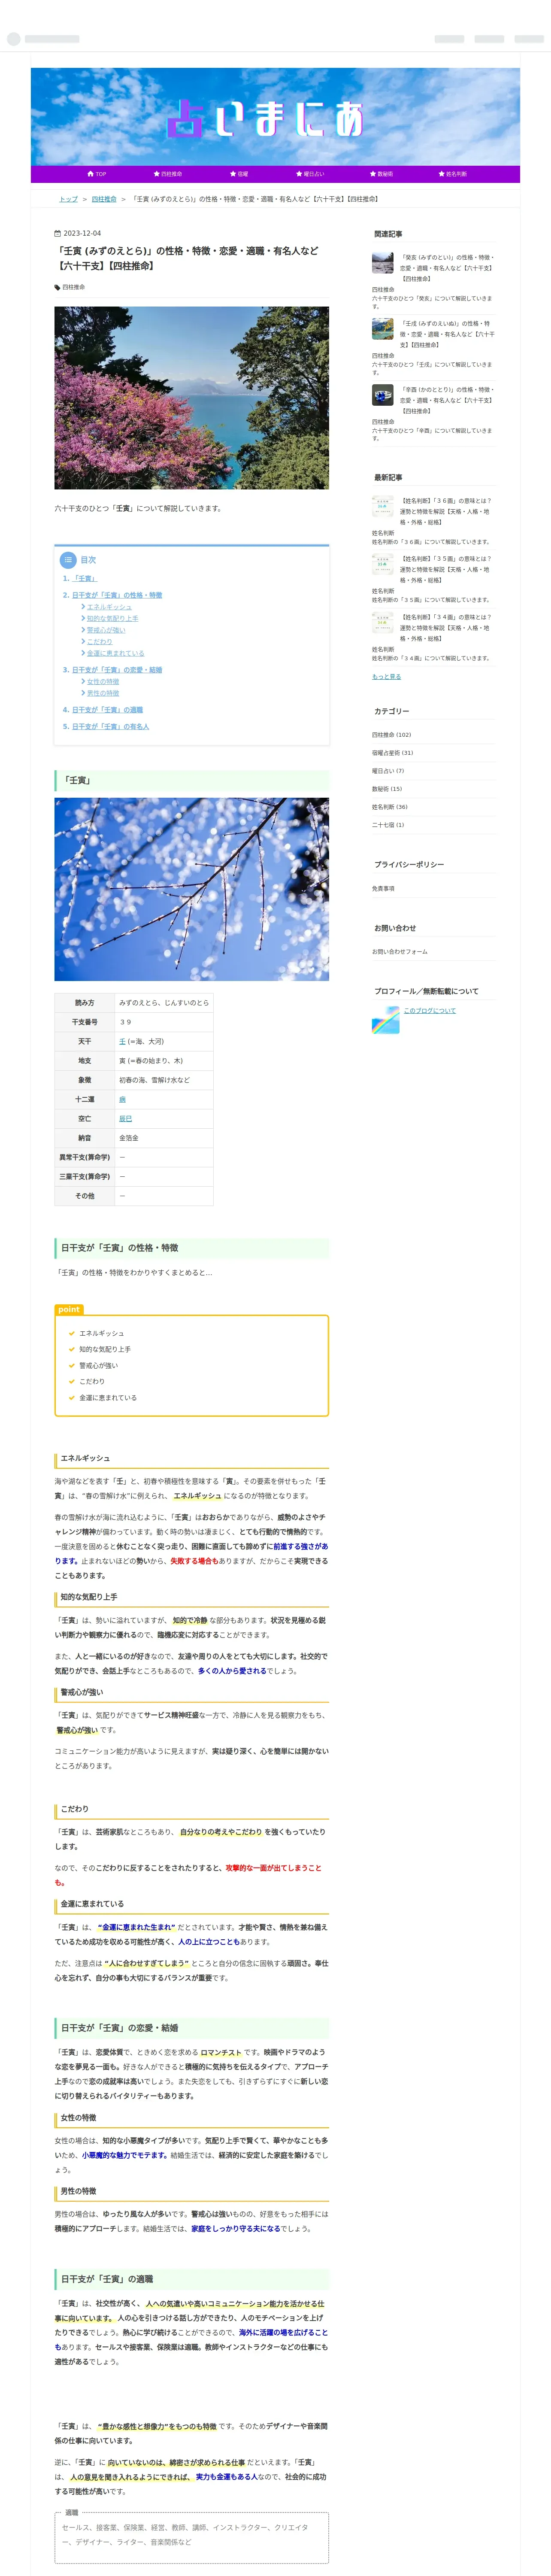Open the 34画 latest article thumbnail
The image size is (551, 2576).
[382, 622]
